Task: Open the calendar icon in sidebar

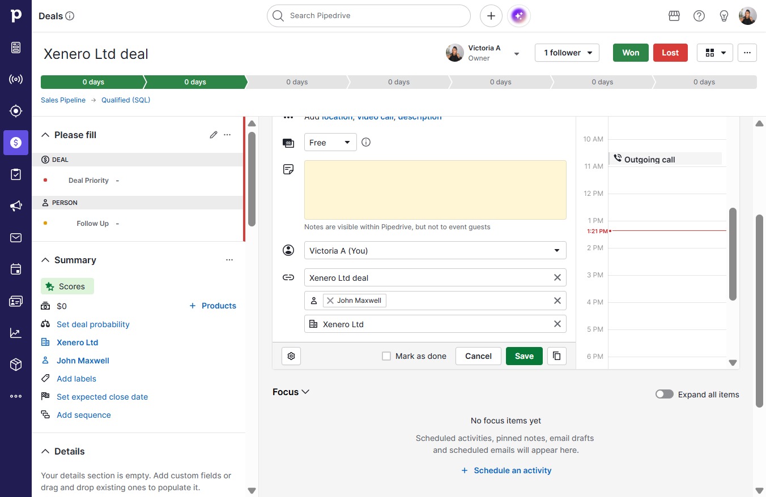Action: (16, 269)
